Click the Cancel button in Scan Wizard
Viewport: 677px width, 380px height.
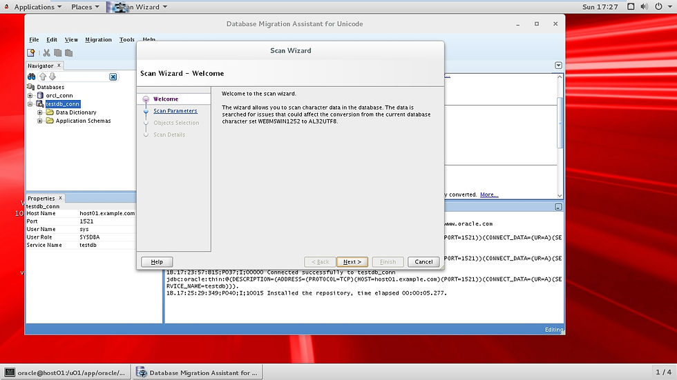tap(423, 261)
